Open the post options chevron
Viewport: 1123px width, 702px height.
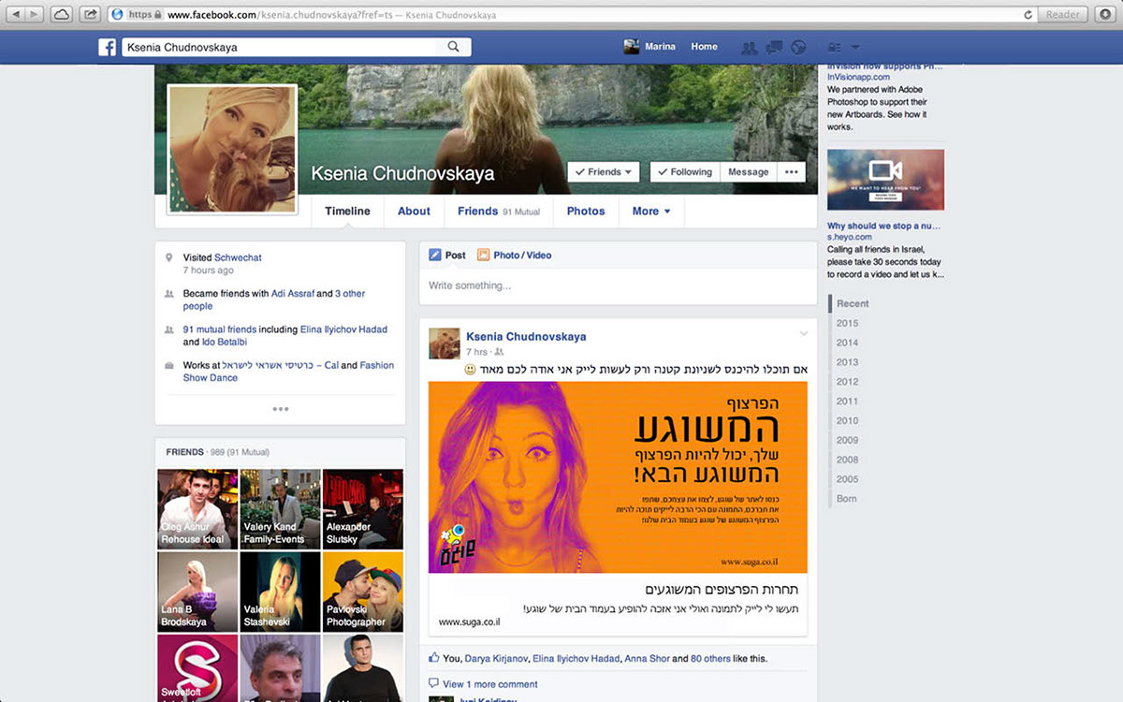(x=803, y=333)
